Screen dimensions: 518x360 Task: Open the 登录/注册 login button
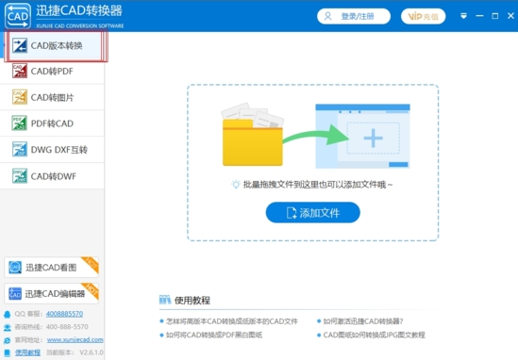coord(354,16)
